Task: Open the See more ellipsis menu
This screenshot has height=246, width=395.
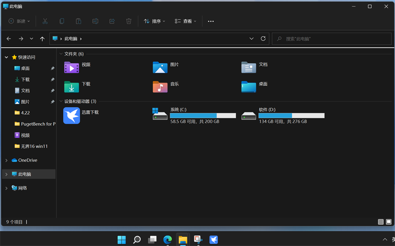Action: click(x=211, y=21)
